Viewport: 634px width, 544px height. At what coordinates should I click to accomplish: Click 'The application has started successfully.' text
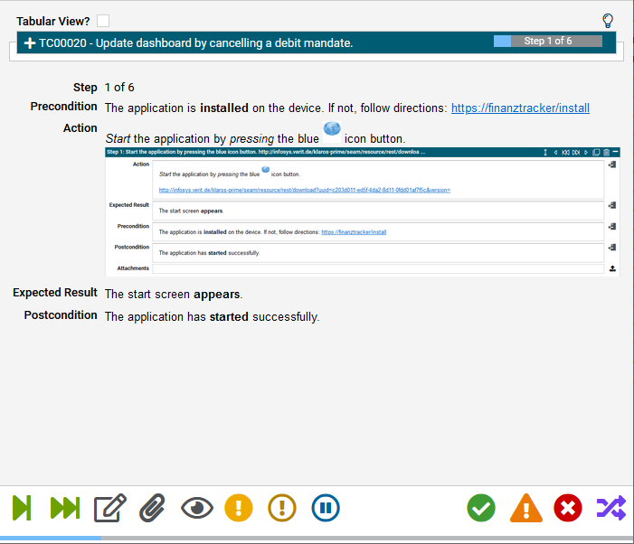pyautogui.click(x=213, y=317)
